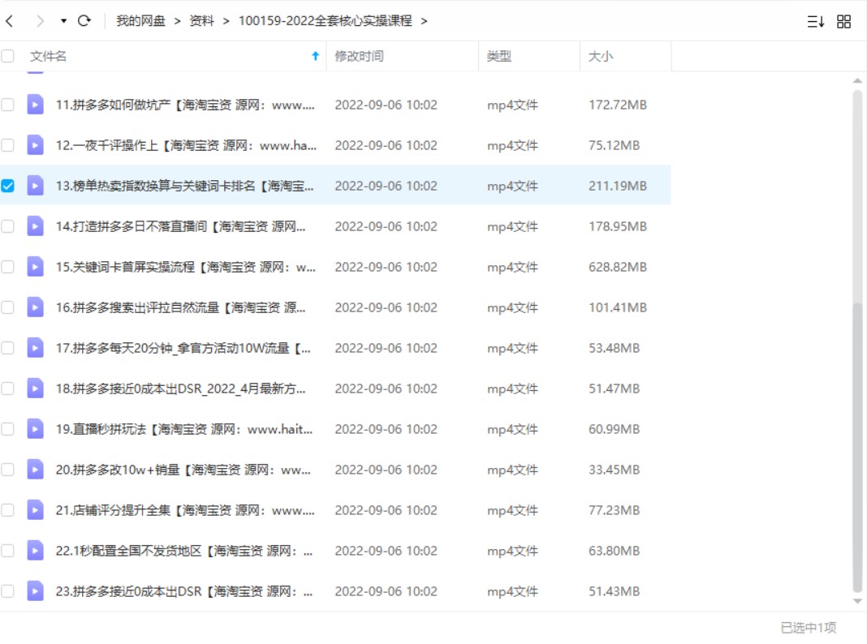The width and height of the screenshot is (867, 644).
Task: Select file name 13.榜单热卖指数换算与关键词卡排名
Action: coord(184,186)
